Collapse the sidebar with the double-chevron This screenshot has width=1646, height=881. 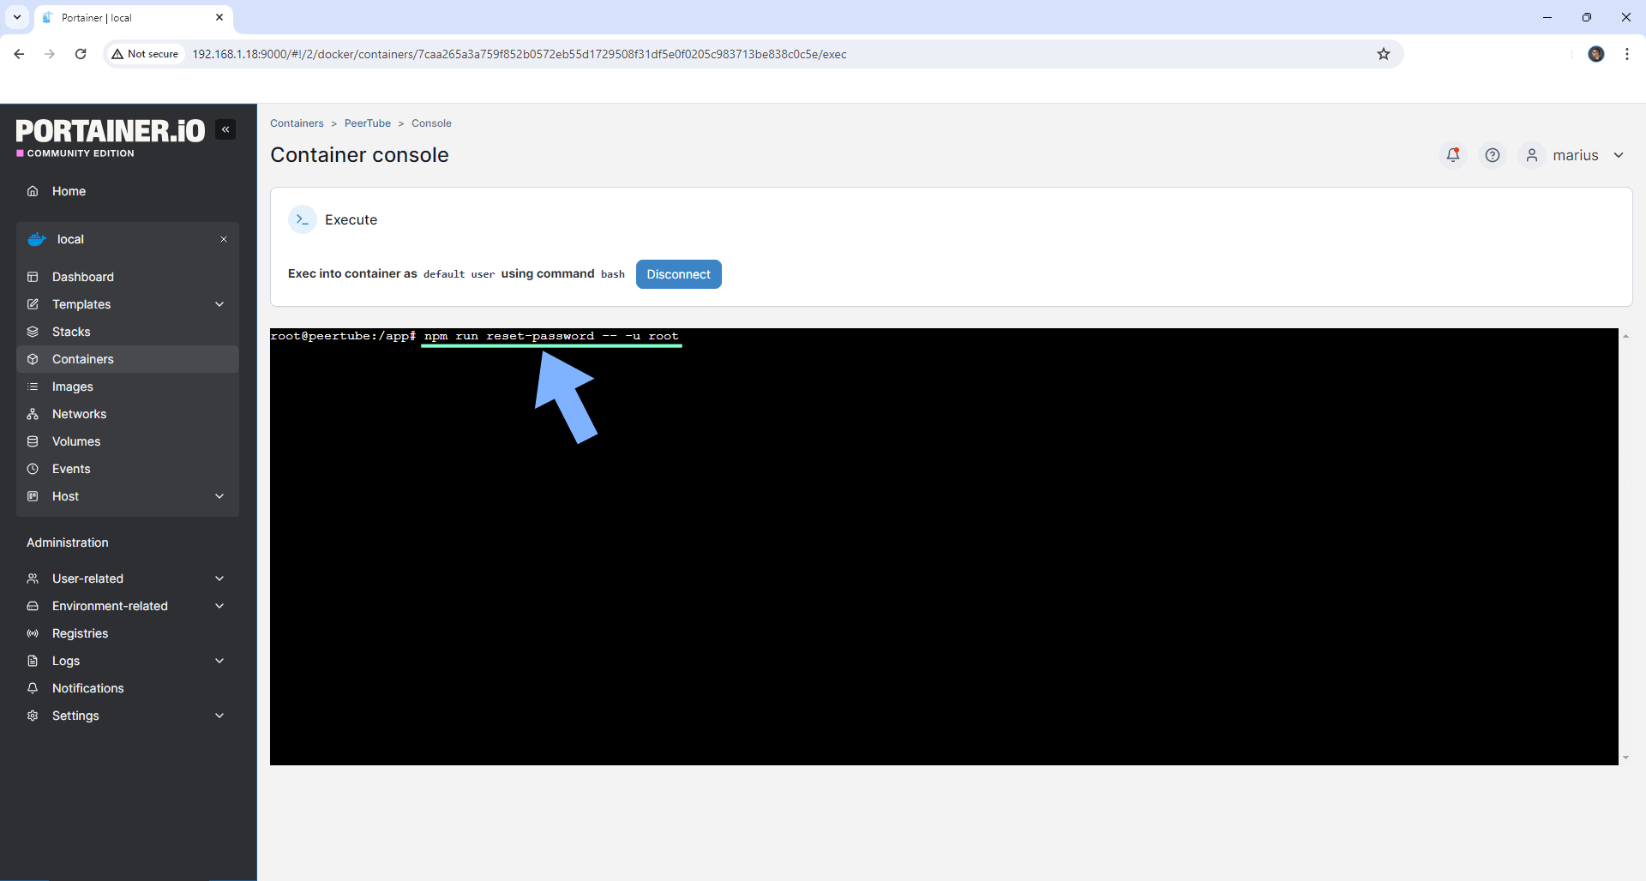point(225,129)
